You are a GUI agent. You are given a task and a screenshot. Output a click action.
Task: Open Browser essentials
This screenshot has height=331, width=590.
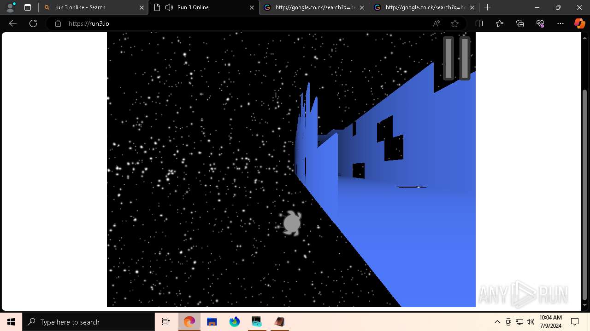pyautogui.click(x=540, y=23)
